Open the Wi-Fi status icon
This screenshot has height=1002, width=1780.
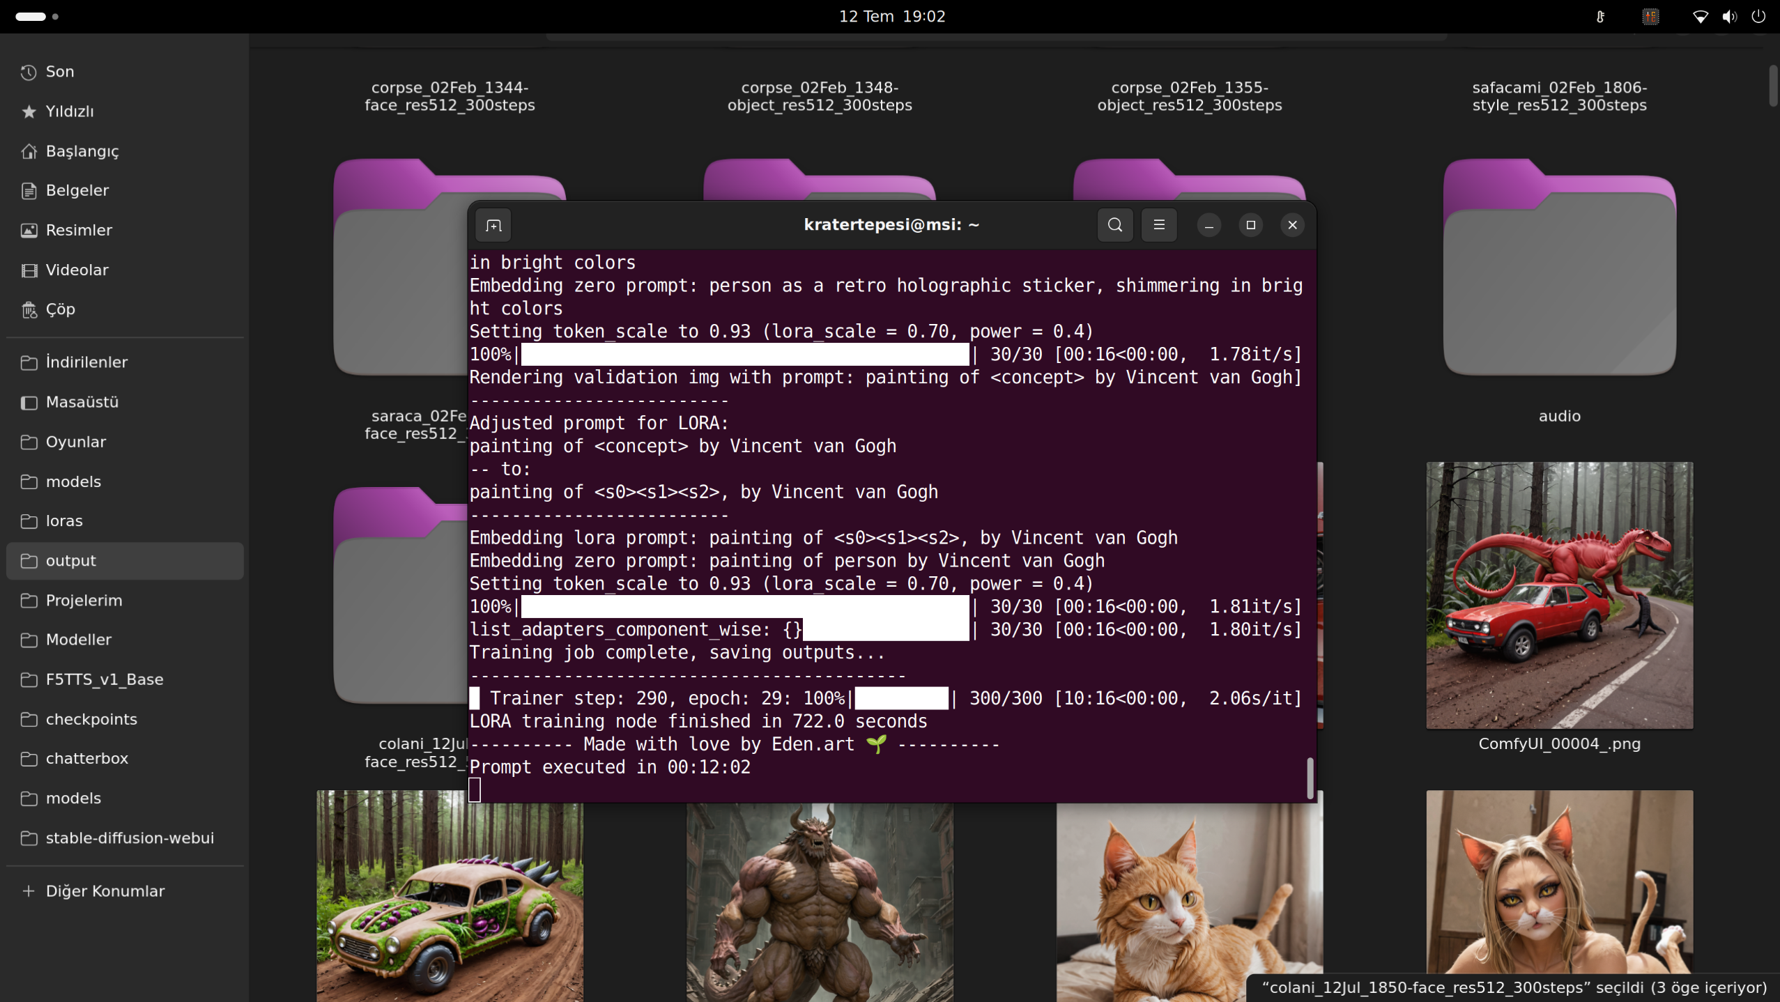1701,17
